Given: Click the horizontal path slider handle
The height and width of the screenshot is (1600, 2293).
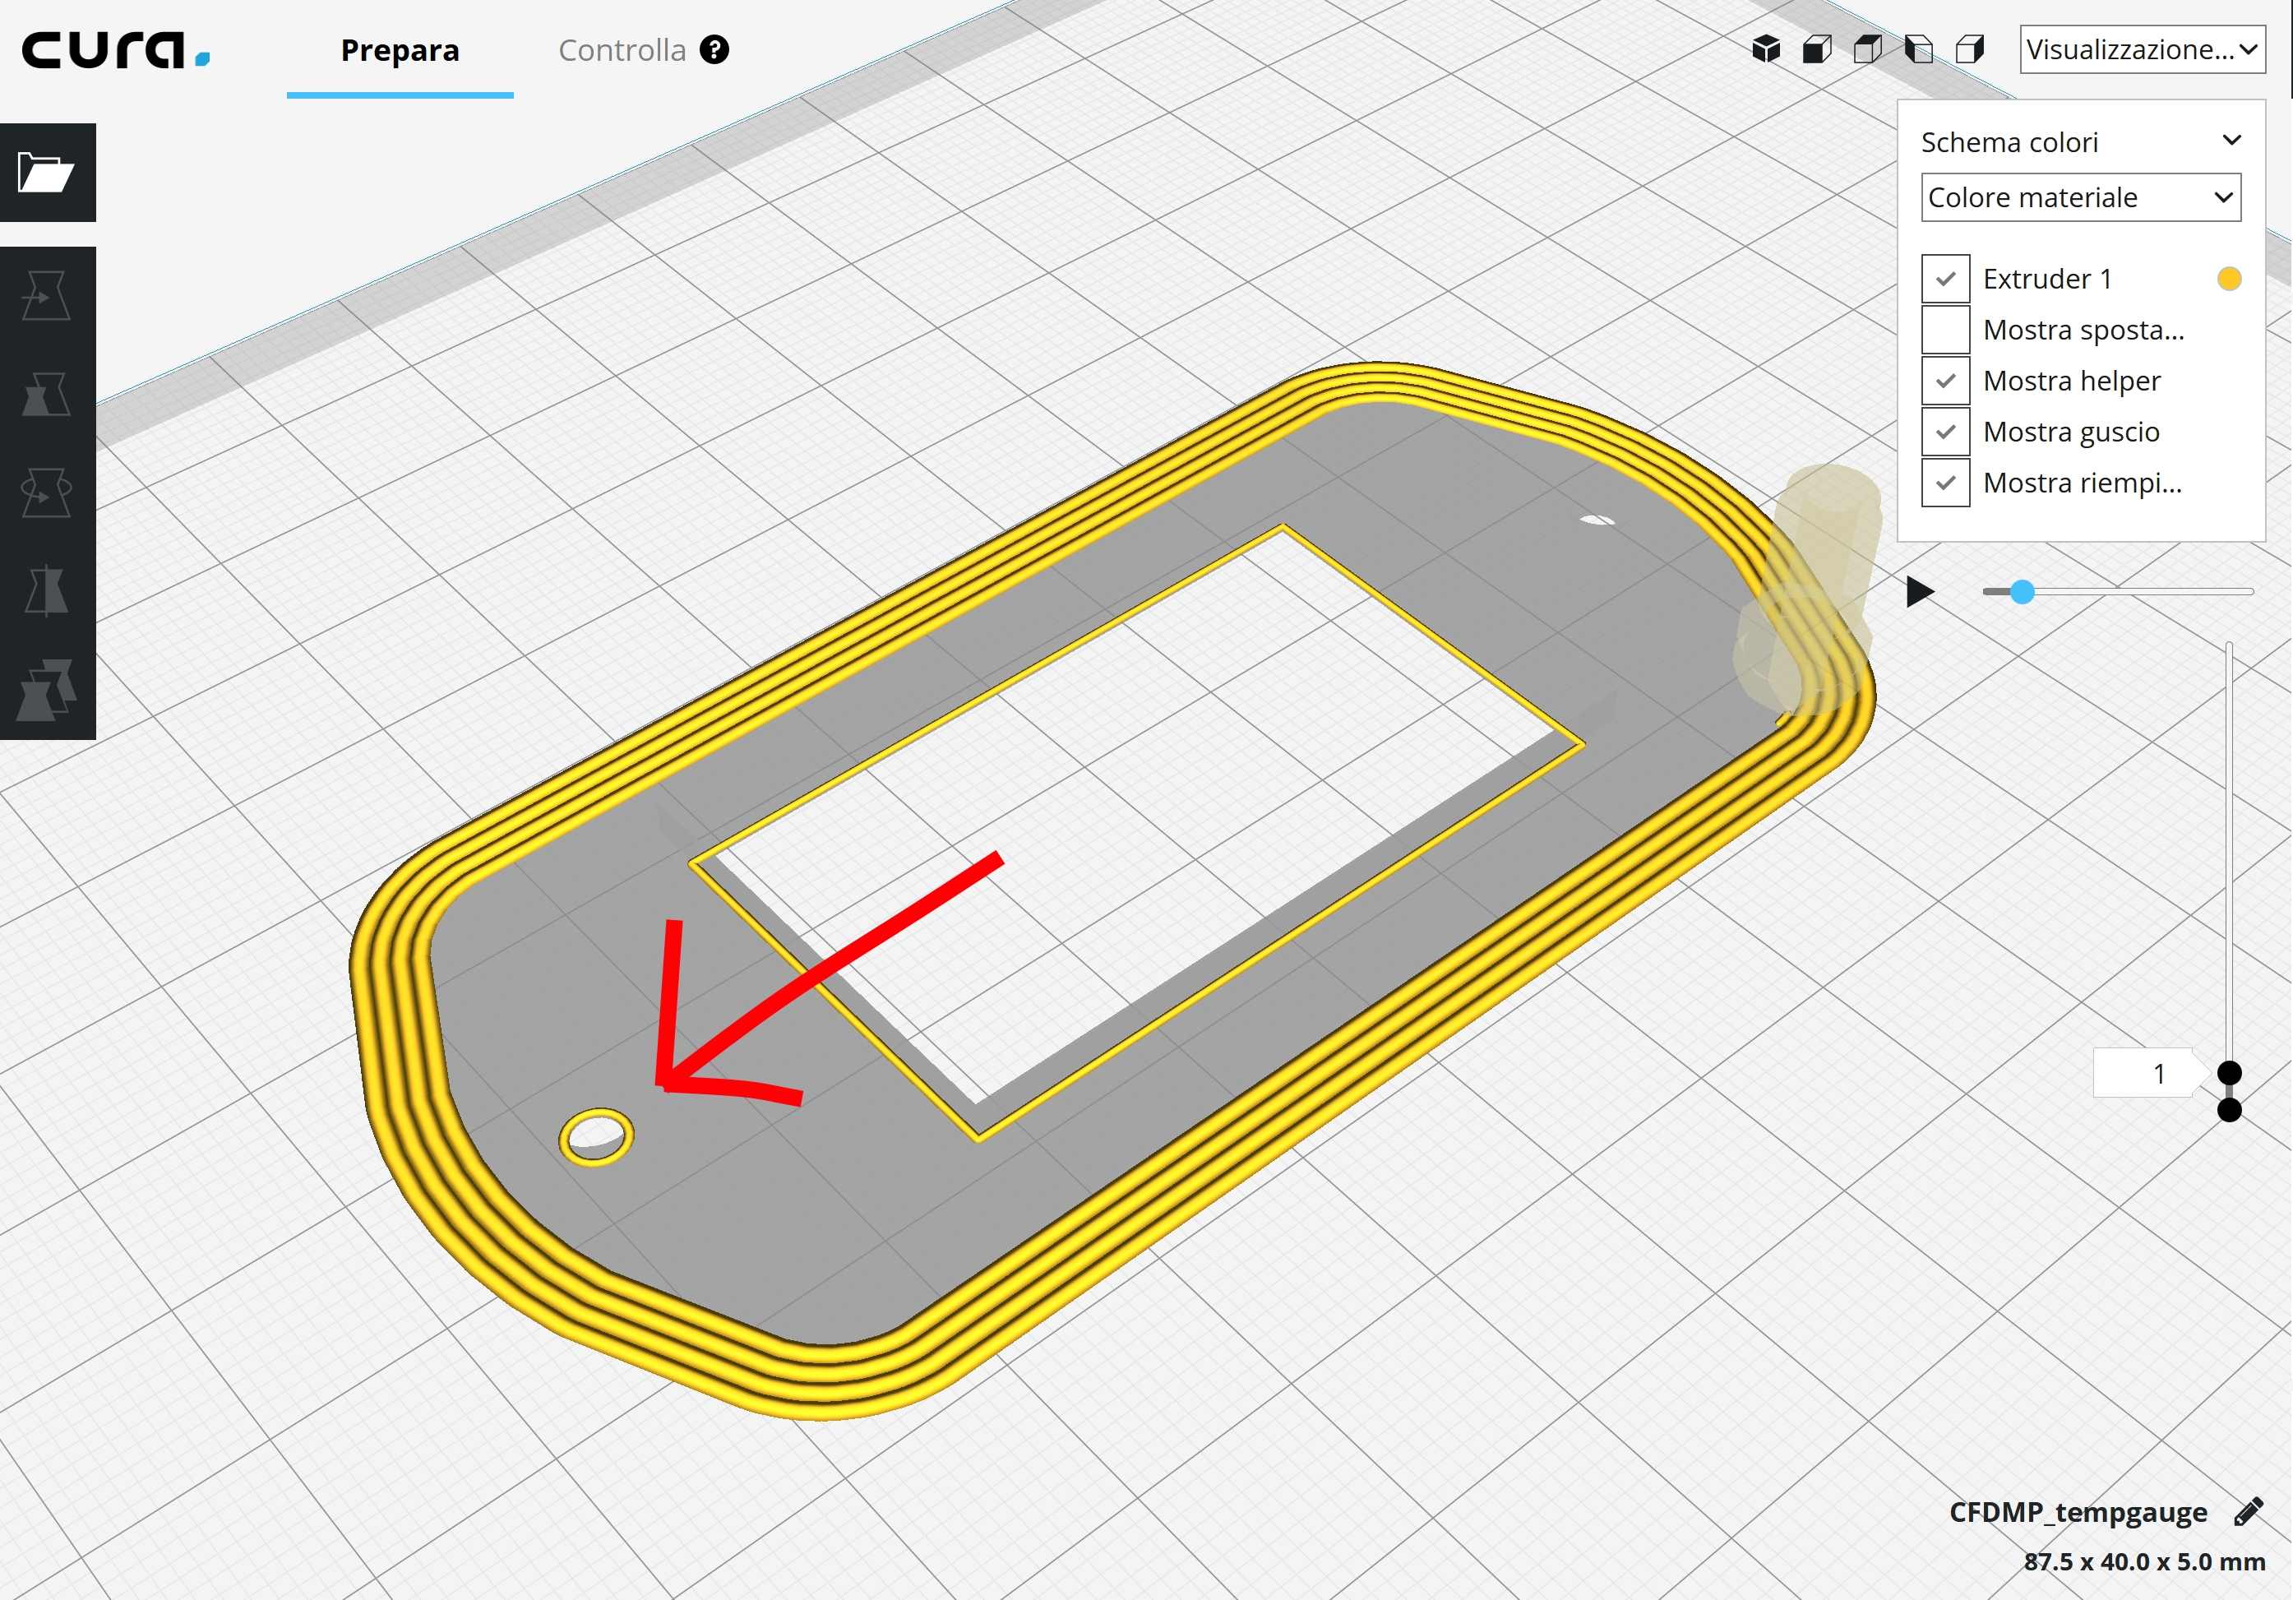Looking at the screenshot, I should 2022,592.
